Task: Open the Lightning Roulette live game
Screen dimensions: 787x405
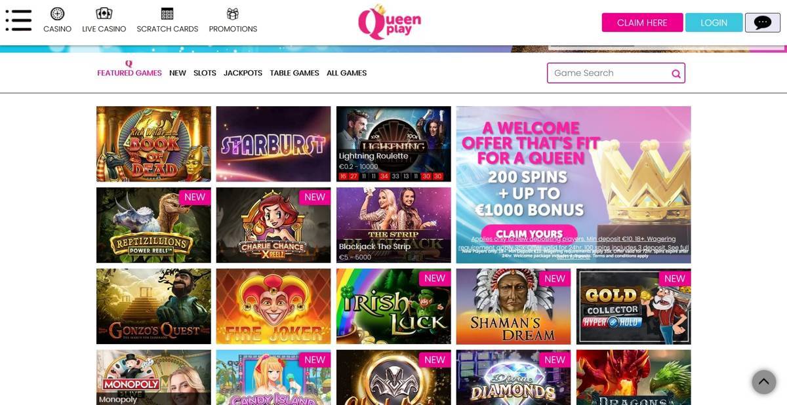Action: pos(393,144)
